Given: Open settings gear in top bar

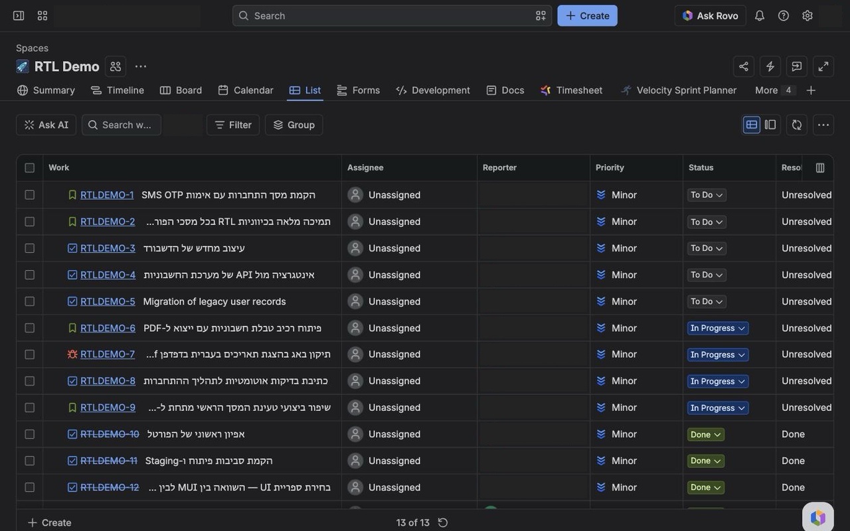Looking at the screenshot, I should coord(807,15).
